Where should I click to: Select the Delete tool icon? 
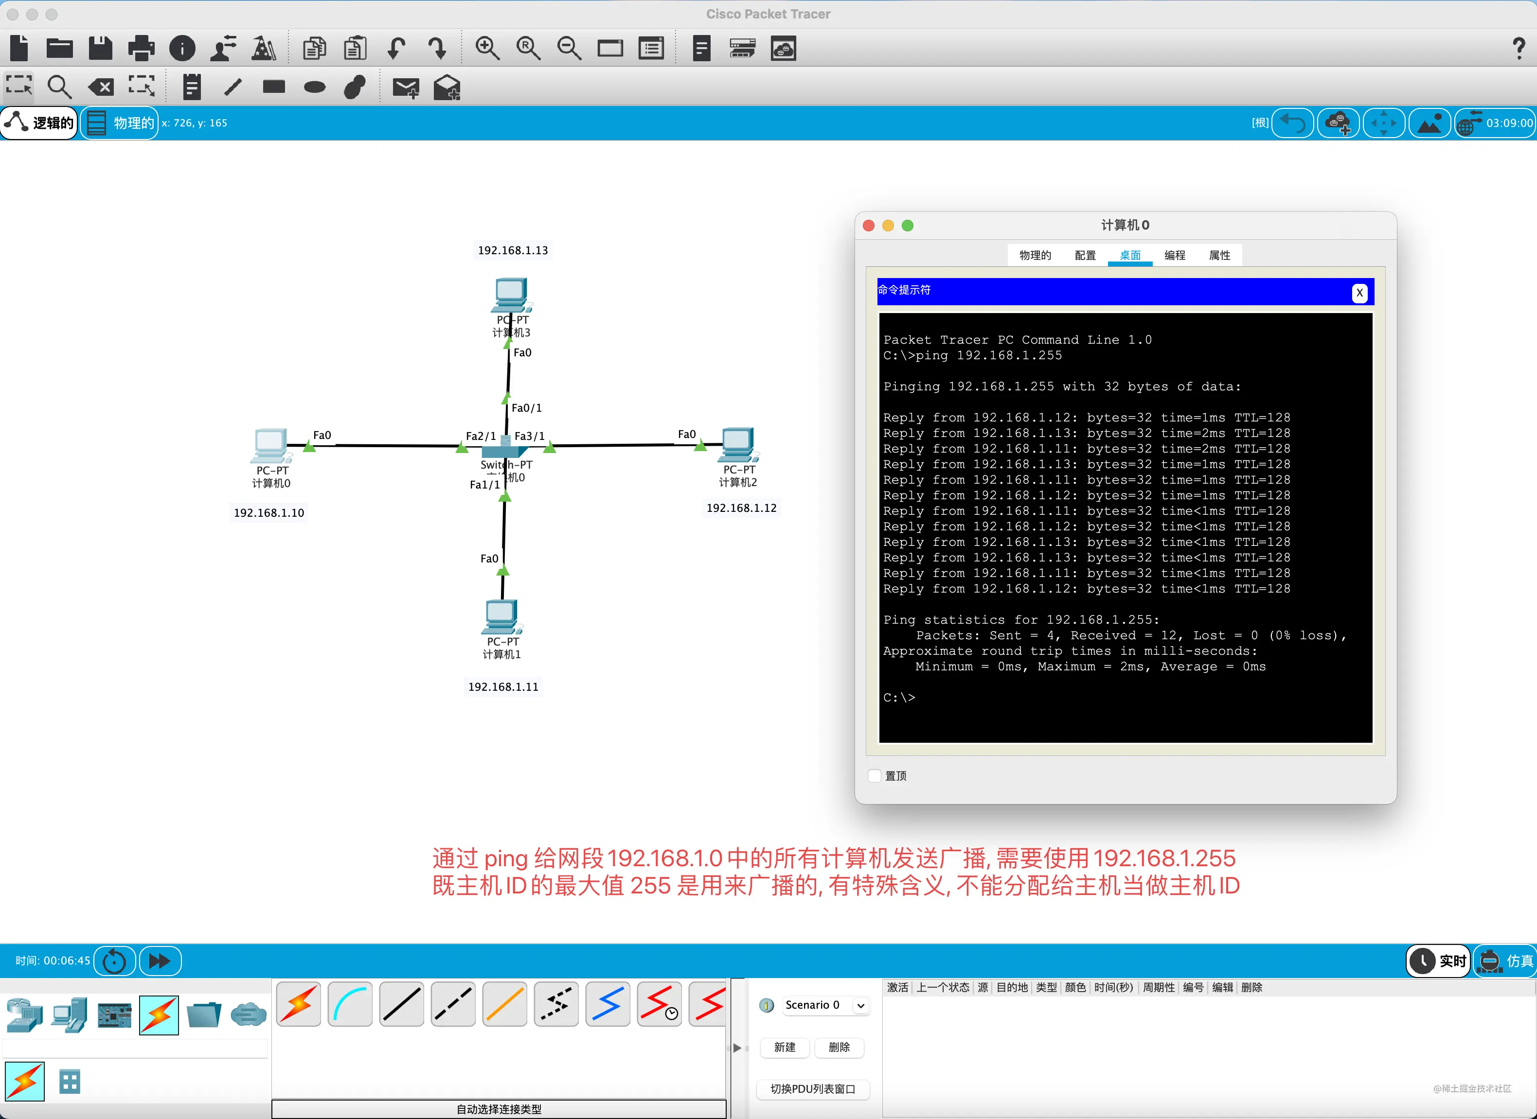coord(101,87)
